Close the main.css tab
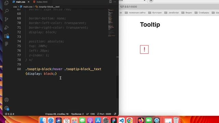This screenshot has width=219, height=123. click(28, 2)
